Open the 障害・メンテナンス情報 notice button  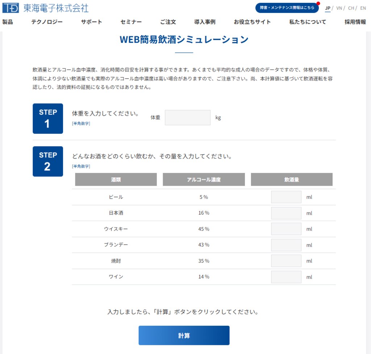pyautogui.click(x=287, y=8)
